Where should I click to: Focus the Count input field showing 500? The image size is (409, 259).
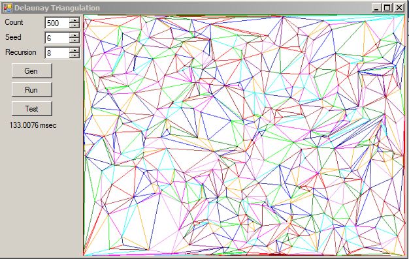point(57,23)
